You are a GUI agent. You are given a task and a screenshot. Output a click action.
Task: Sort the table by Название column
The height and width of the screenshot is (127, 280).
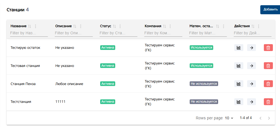coord(30,26)
